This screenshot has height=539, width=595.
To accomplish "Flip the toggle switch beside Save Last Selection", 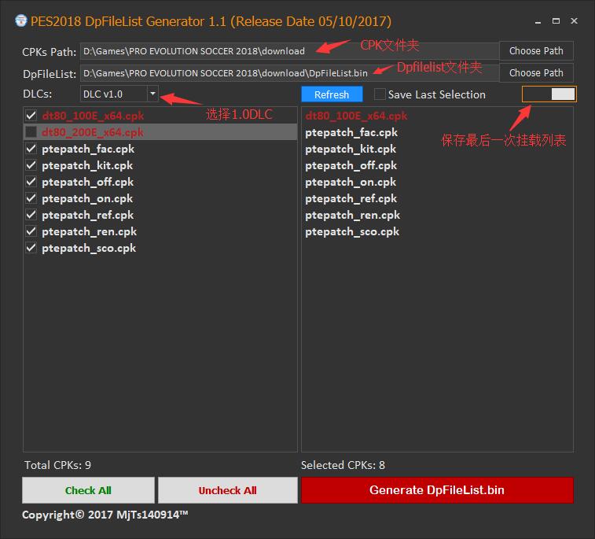I will pos(549,94).
